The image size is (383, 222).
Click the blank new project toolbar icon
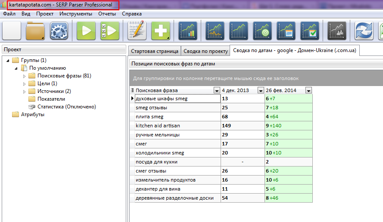coord(12,31)
